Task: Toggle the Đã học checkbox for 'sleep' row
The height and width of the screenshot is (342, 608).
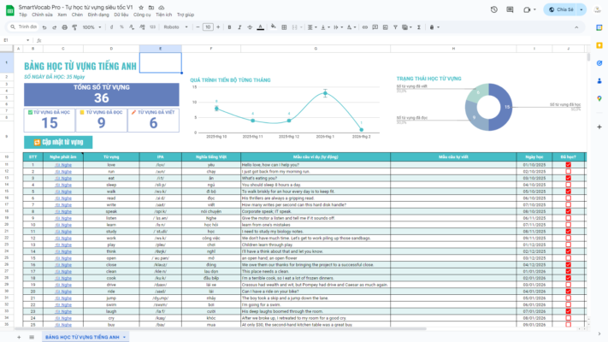Action: [x=568, y=184]
